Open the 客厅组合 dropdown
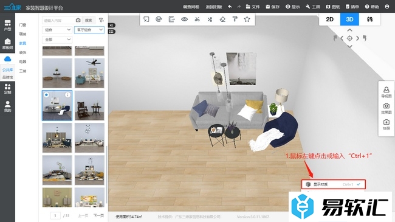The width and height of the screenshot is (395, 222). pos(89,30)
